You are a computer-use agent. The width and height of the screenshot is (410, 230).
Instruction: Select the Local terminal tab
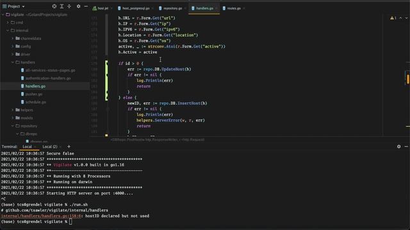pos(27,147)
